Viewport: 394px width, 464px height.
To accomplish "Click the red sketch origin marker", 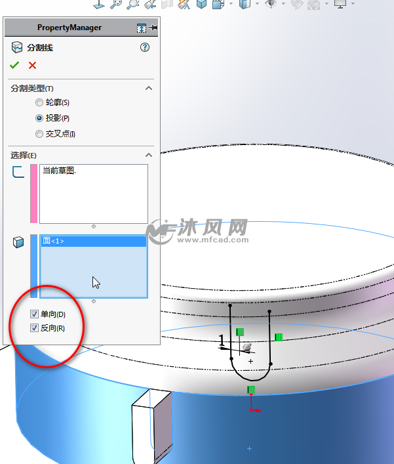I will coord(251,410).
